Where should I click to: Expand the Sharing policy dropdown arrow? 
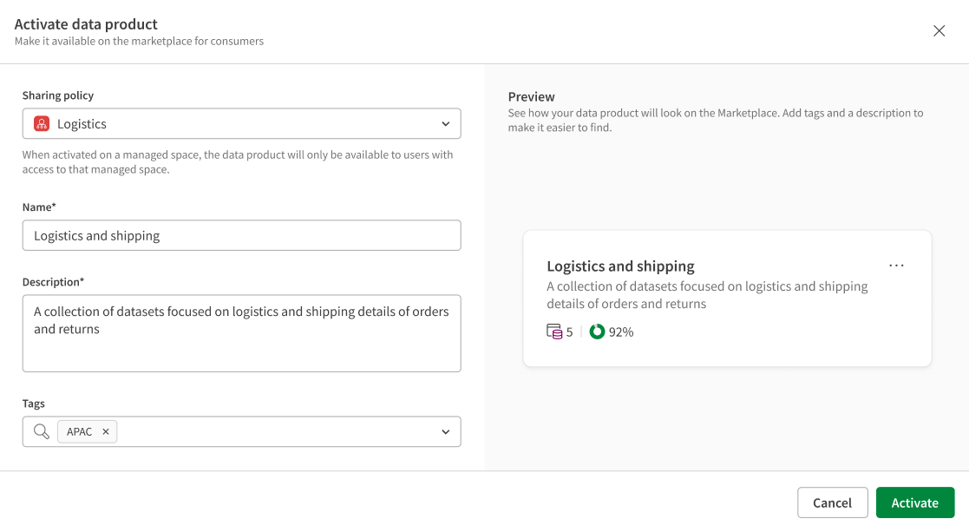pos(446,123)
